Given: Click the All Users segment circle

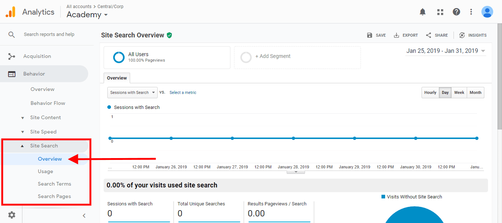Looking at the screenshot, I should [x=119, y=57].
